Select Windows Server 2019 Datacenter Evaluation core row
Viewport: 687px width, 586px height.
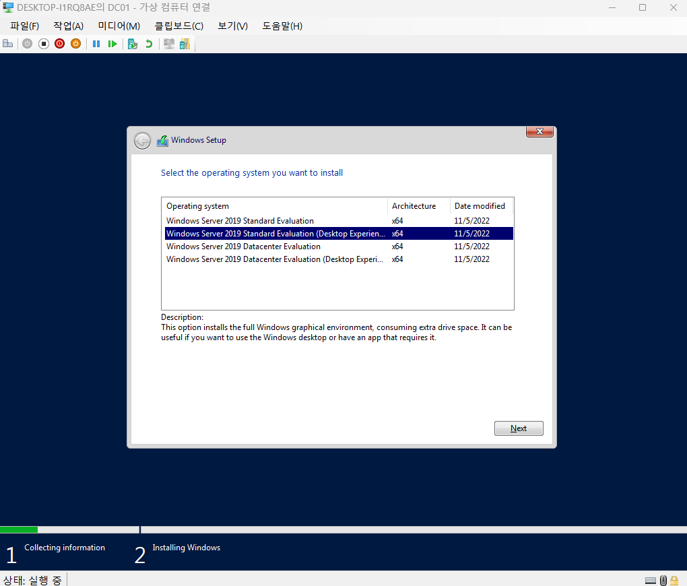coord(339,247)
